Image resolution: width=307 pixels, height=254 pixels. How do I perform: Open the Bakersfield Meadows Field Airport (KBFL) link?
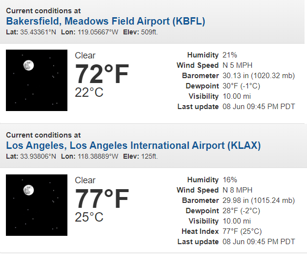105,21
